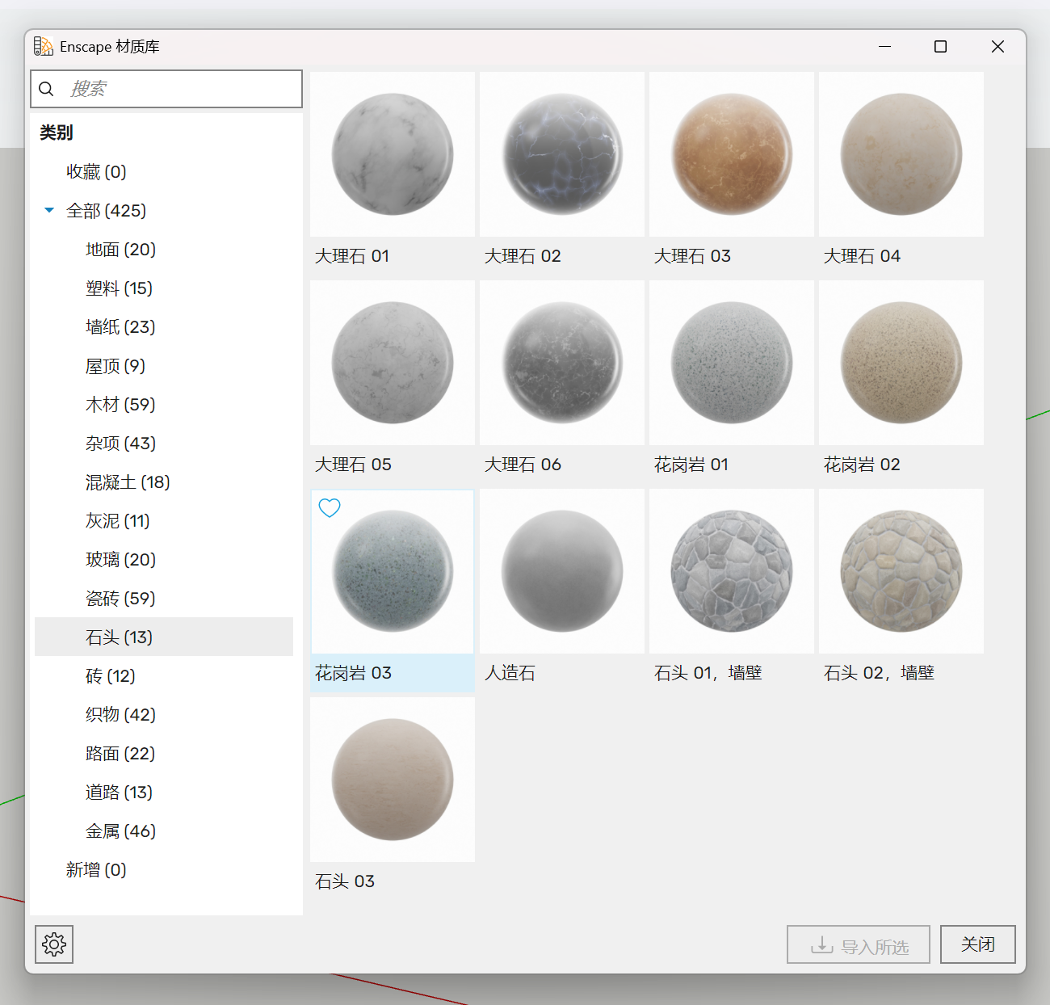Screen dimensions: 1050x1005
Task: Open the 玻璃 (20) category
Action: coord(120,560)
